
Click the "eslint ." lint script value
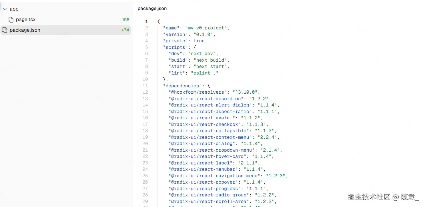click(205, 73)
